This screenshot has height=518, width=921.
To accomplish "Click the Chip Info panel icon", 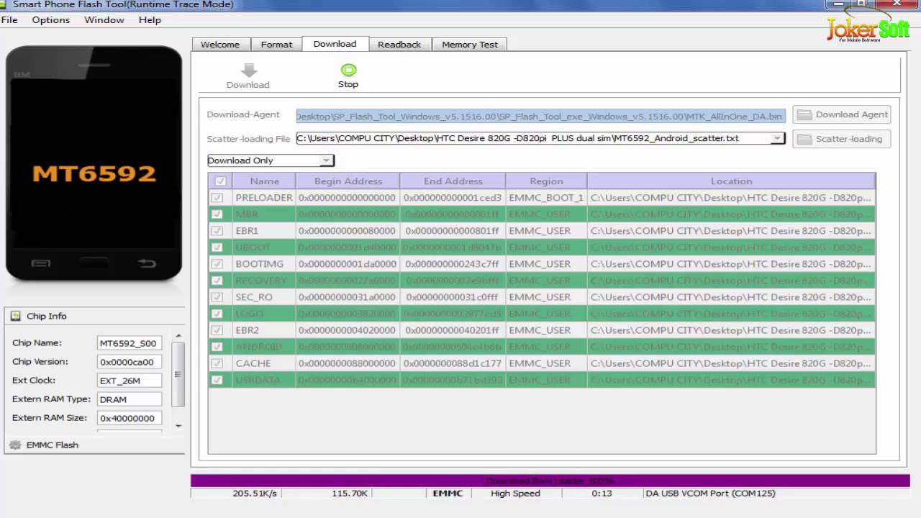I will tap(16, 316).
